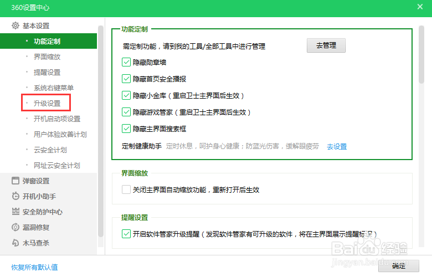Image resolution: width=432 pixels, height=277 pixels.
Task: Select 用户体验改善计划 item
Action: pos(60,135)
